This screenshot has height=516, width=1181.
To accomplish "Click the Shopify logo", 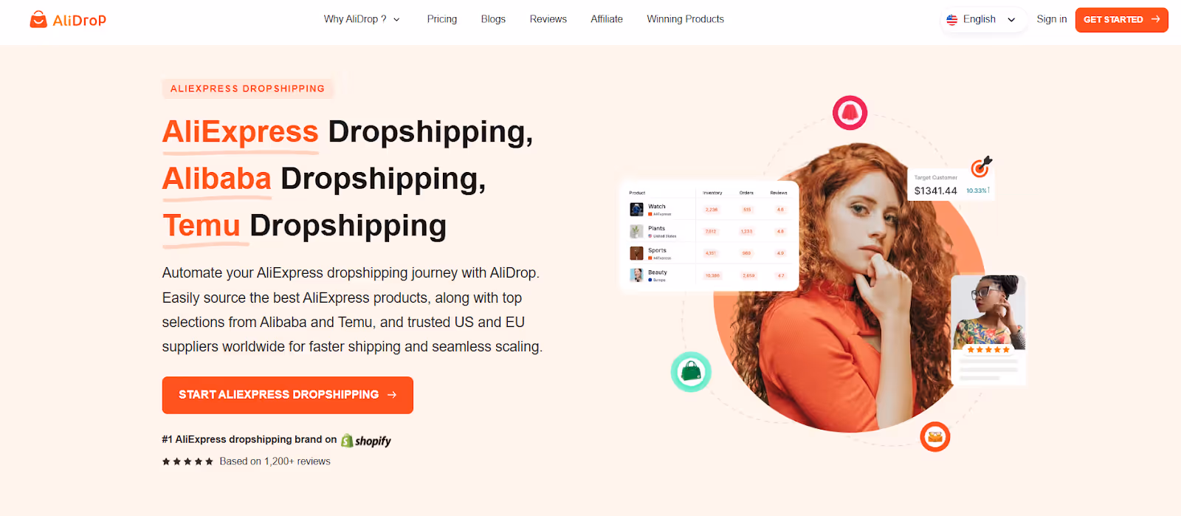I will click(366, 441).
